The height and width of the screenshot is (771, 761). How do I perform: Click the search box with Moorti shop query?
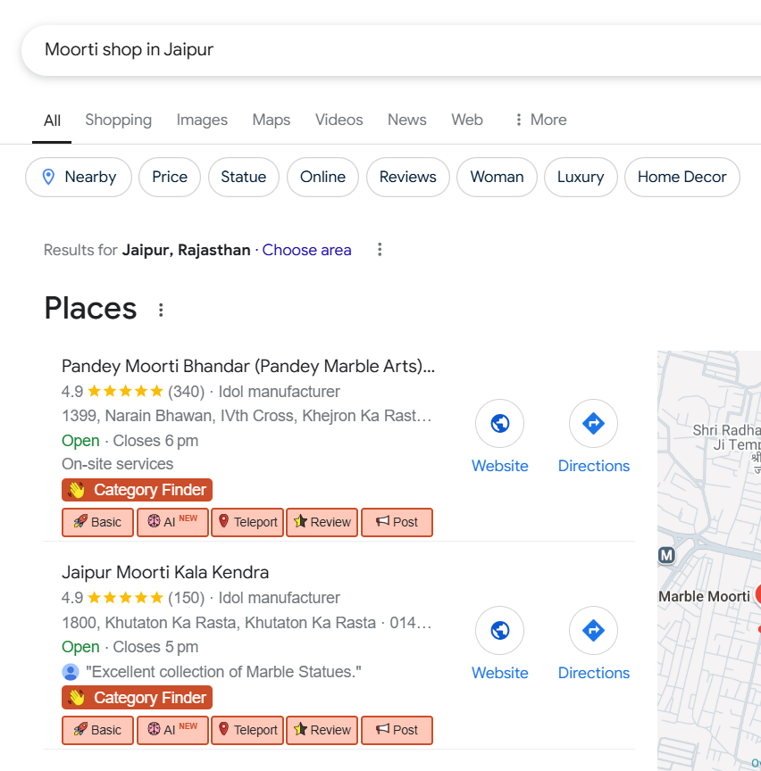[357, 50]
